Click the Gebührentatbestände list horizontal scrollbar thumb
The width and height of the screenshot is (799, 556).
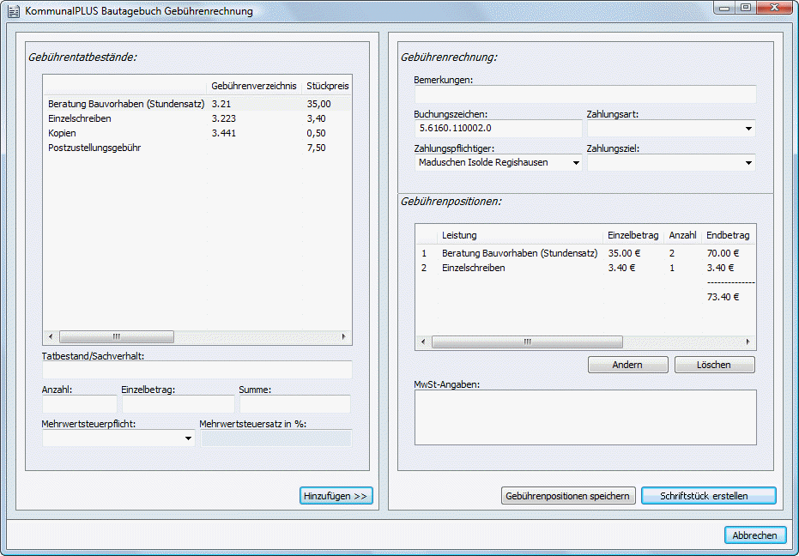coord(116,337)
